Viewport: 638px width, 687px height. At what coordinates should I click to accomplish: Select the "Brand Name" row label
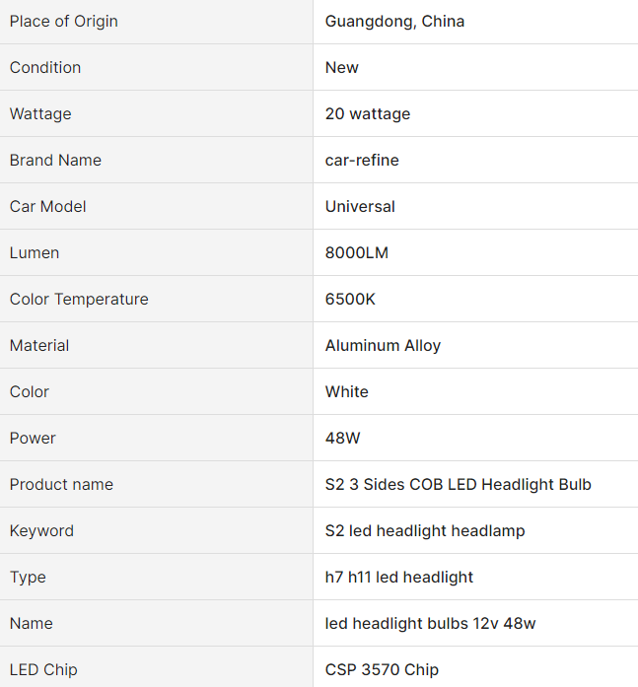[x=55, y=160]
